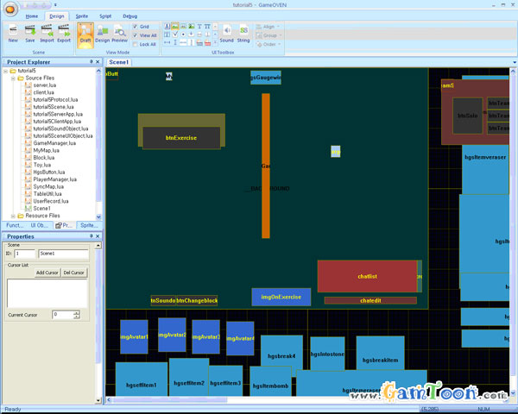
Task: Select the imgOnExercise object on canvas
Action: 281,297
